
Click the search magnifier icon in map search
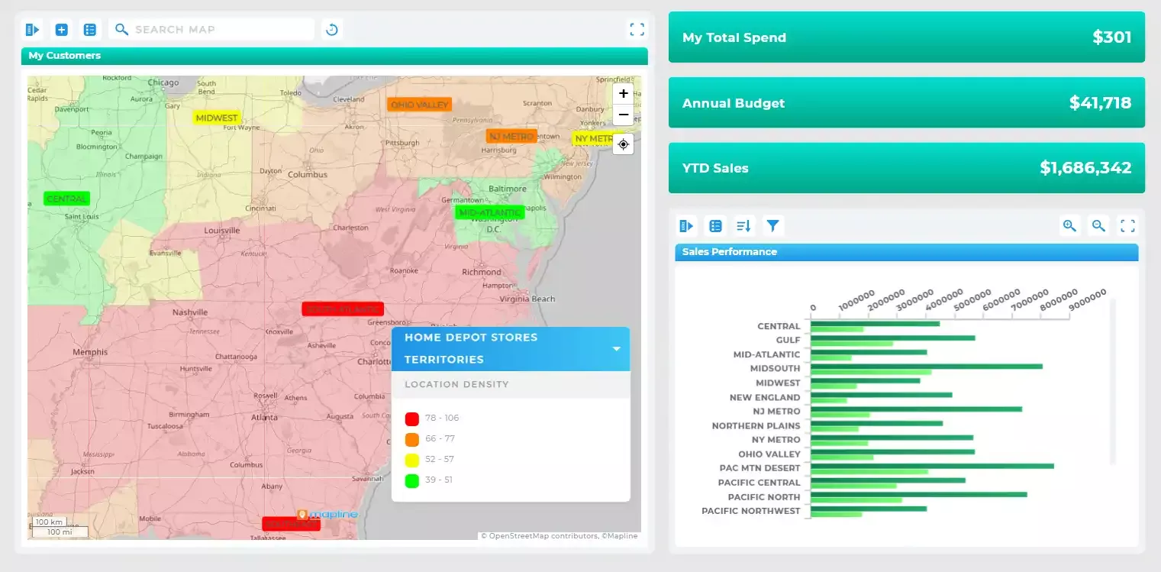[x=121, y=30]
